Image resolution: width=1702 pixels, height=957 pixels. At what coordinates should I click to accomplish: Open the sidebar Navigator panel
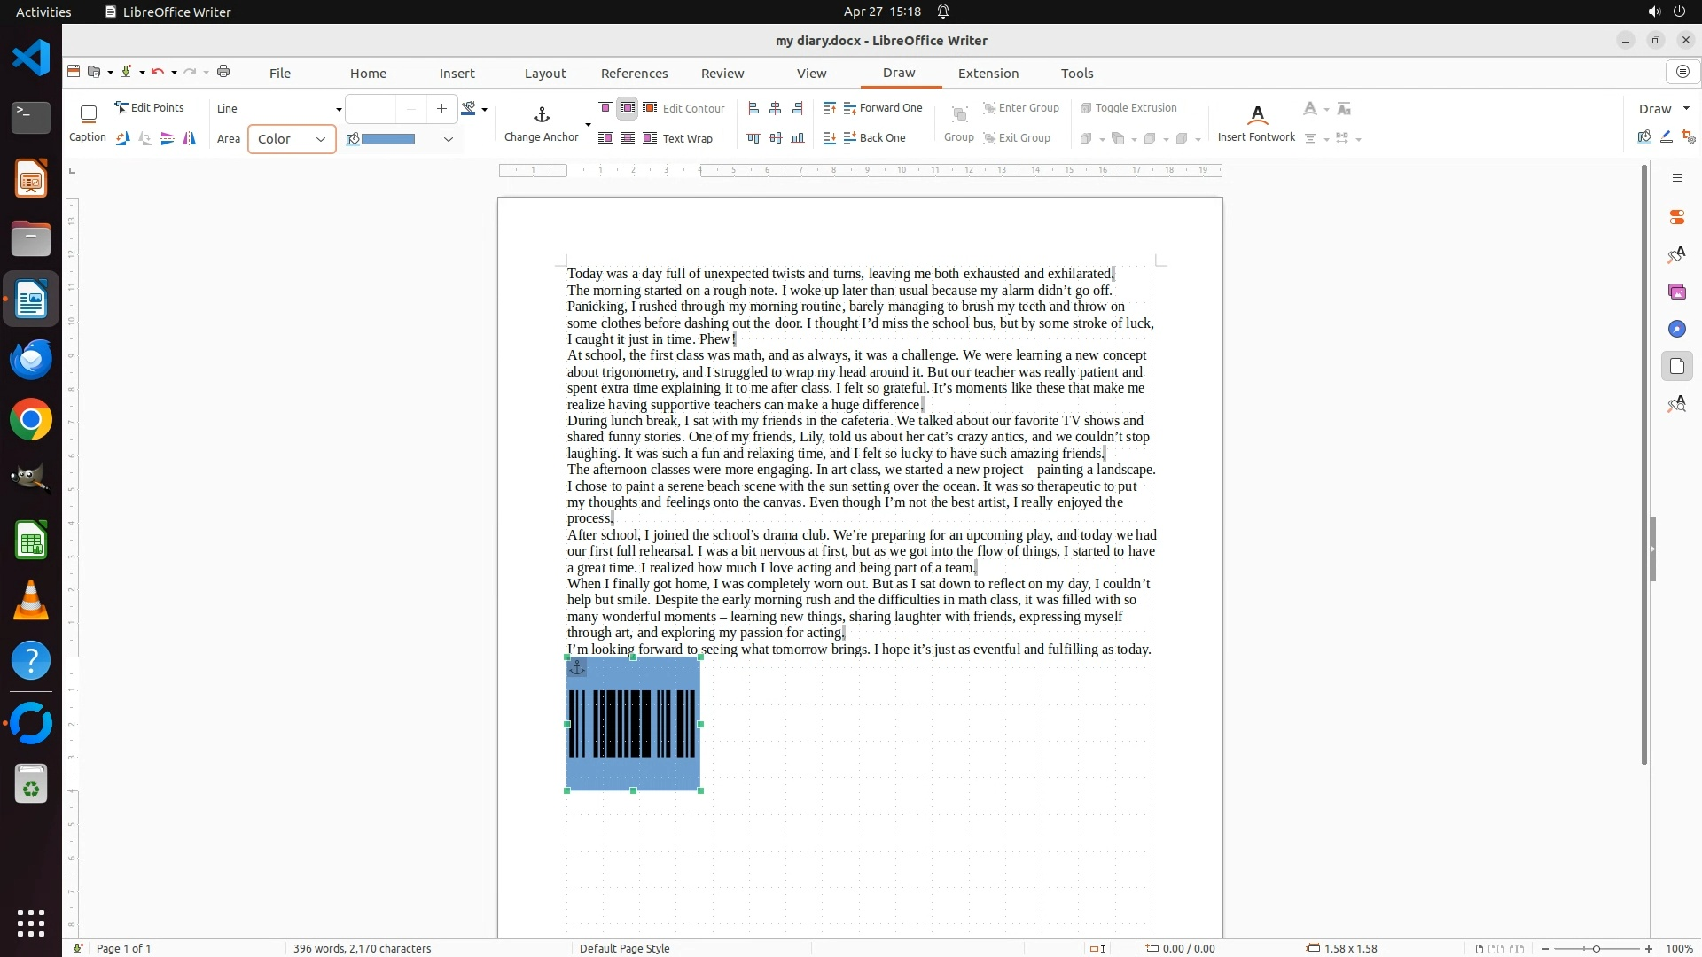tap(1676, 329)
